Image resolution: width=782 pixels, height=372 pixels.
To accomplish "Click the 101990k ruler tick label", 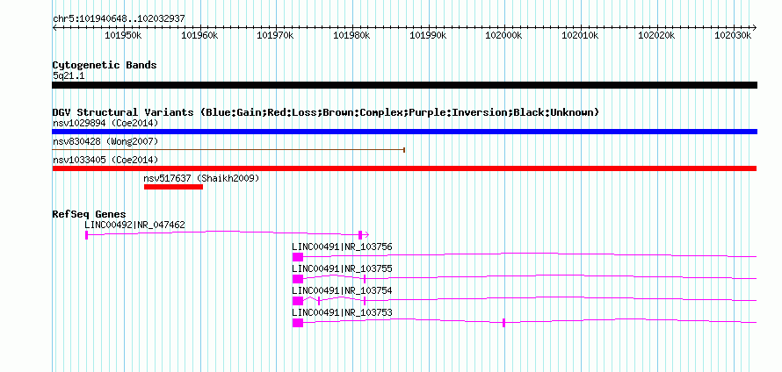I will click(427, 35).
